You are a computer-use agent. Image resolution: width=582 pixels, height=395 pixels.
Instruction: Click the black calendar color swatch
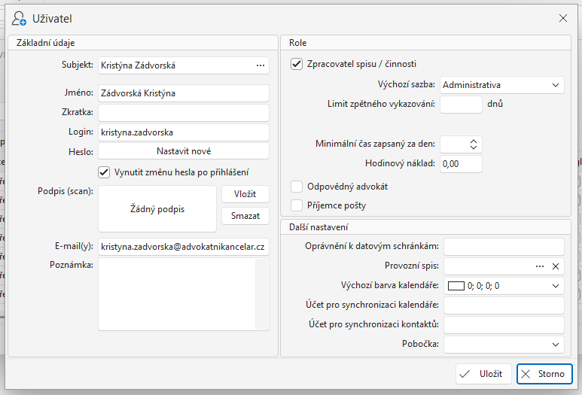click(456, 286)
